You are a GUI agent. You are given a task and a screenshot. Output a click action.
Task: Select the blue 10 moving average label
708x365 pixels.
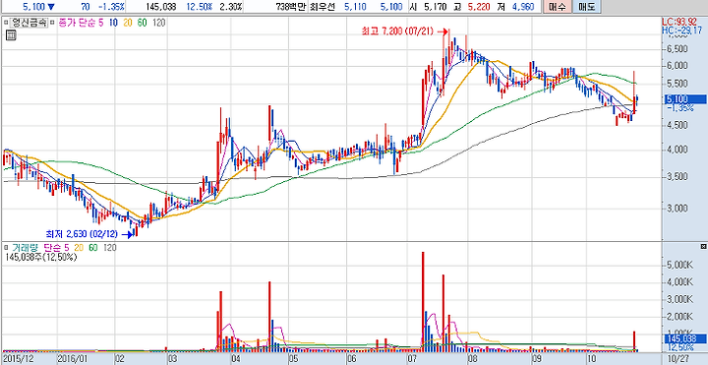coord(113,23)
